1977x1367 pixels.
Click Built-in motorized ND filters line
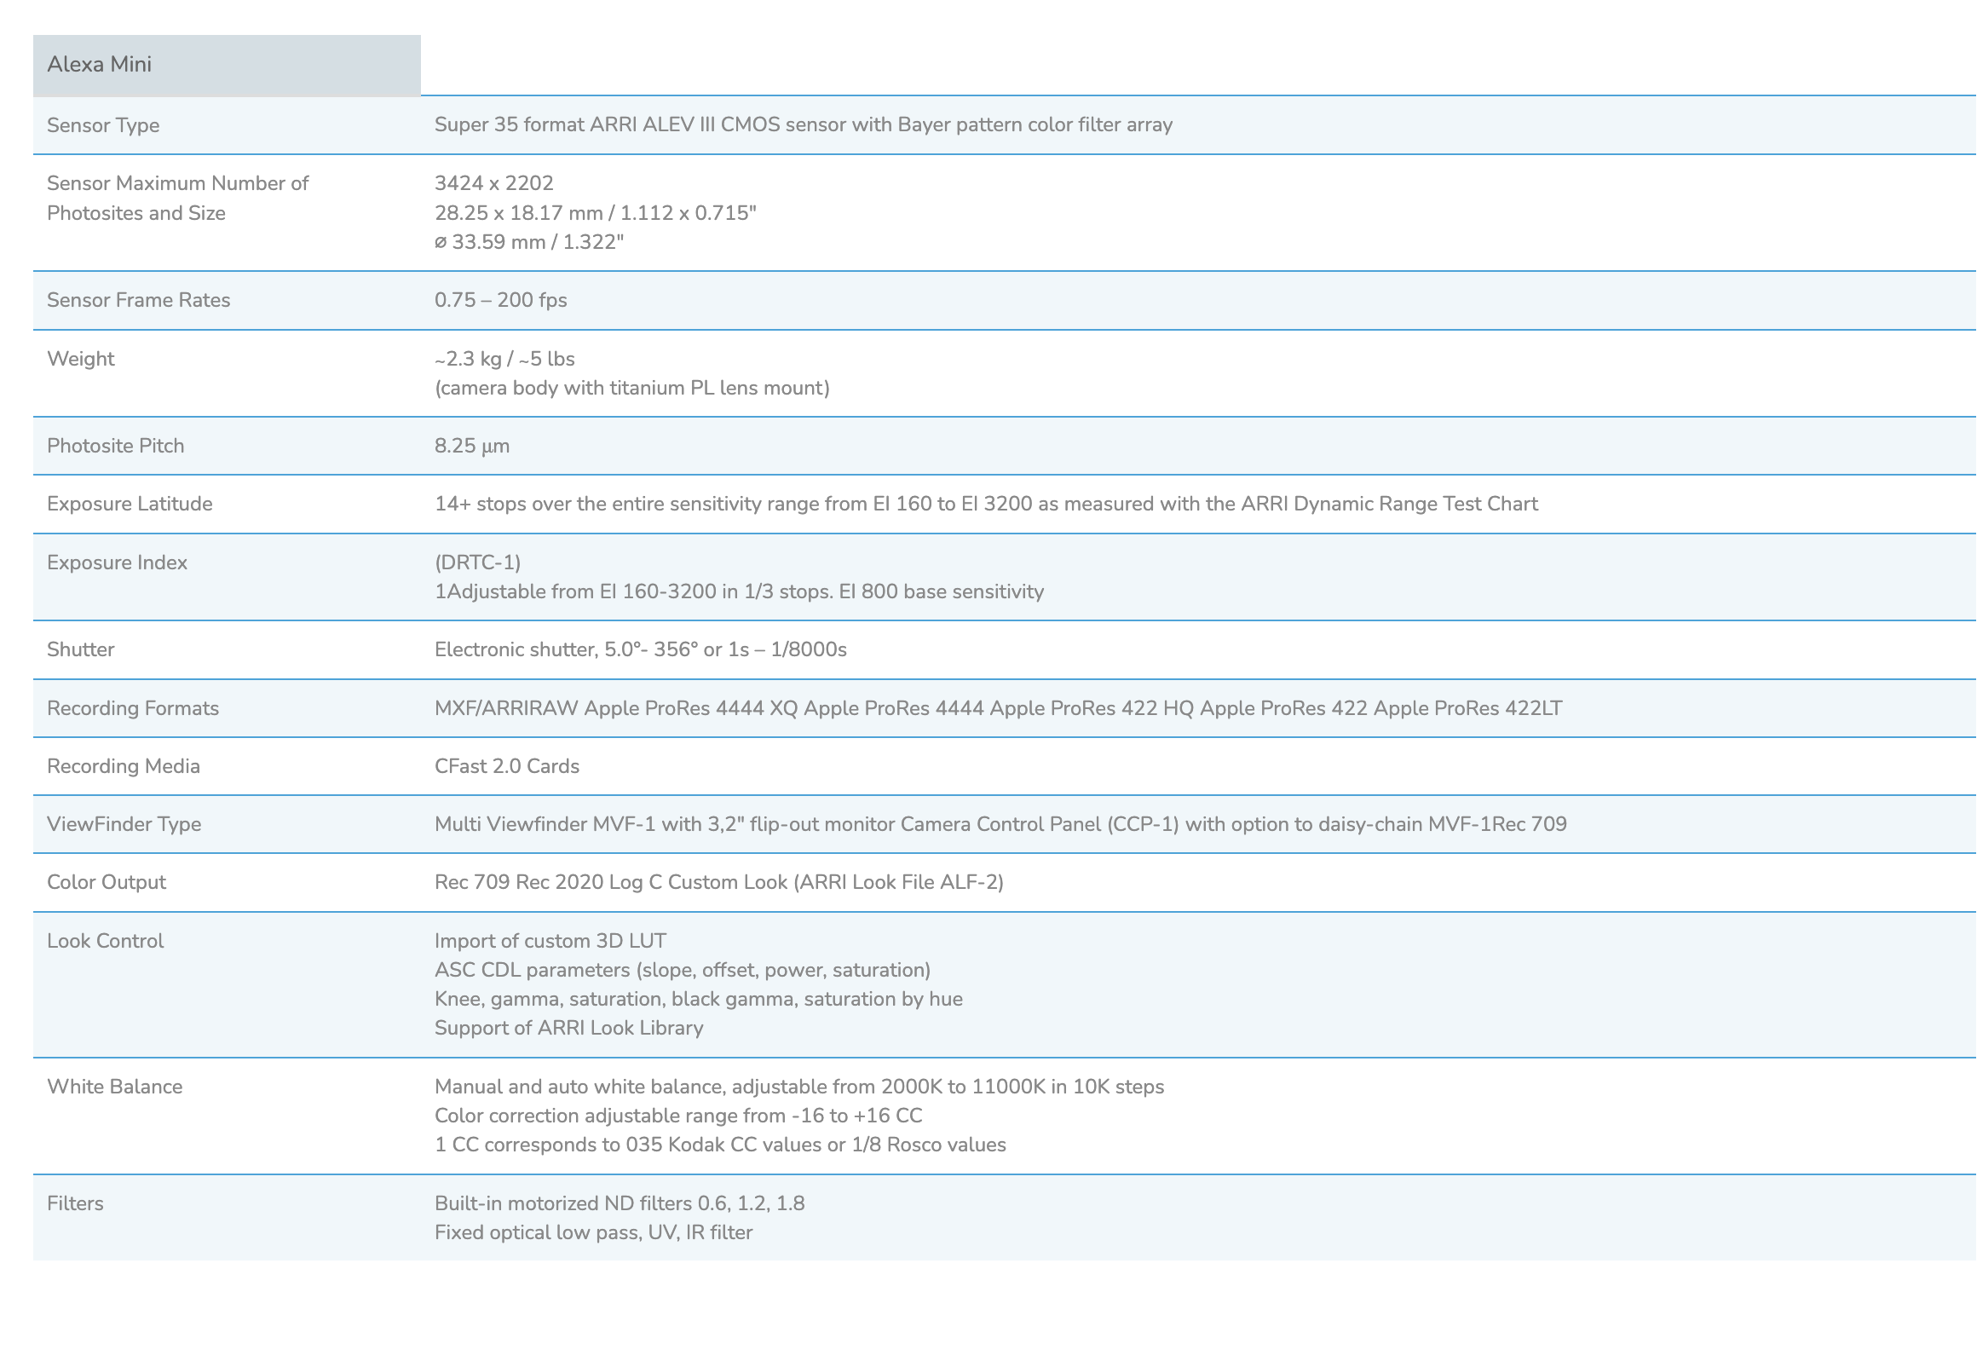[x=619, y=1203]
